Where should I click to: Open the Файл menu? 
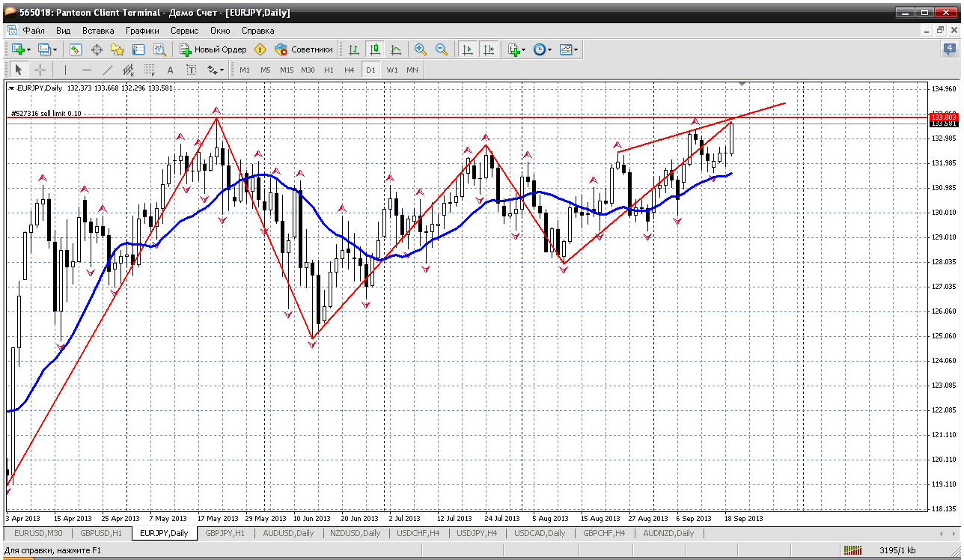(x=34, y=31)
